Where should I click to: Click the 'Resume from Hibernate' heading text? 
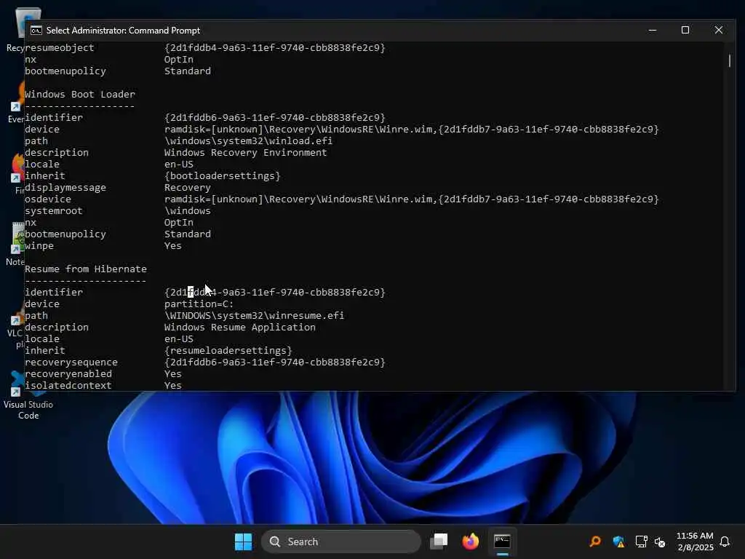pyautogui.click(x=86, y=269)
